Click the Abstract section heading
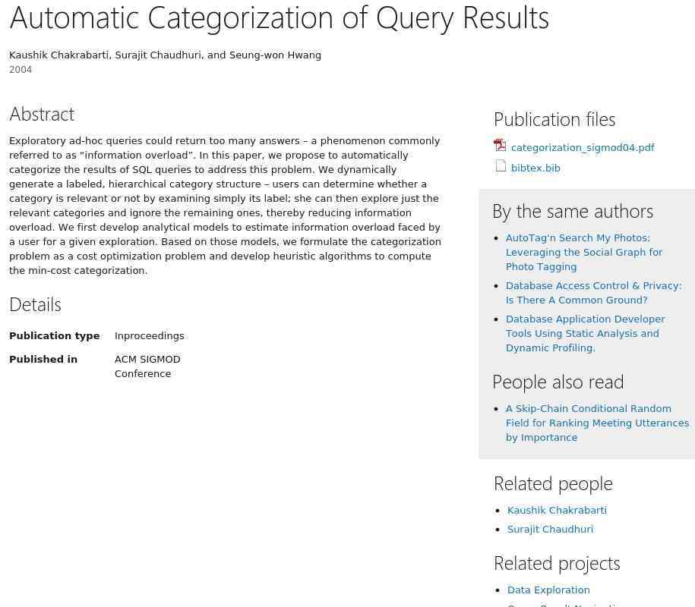This screenshot has width=695, height=607. (x=42, y=114)
